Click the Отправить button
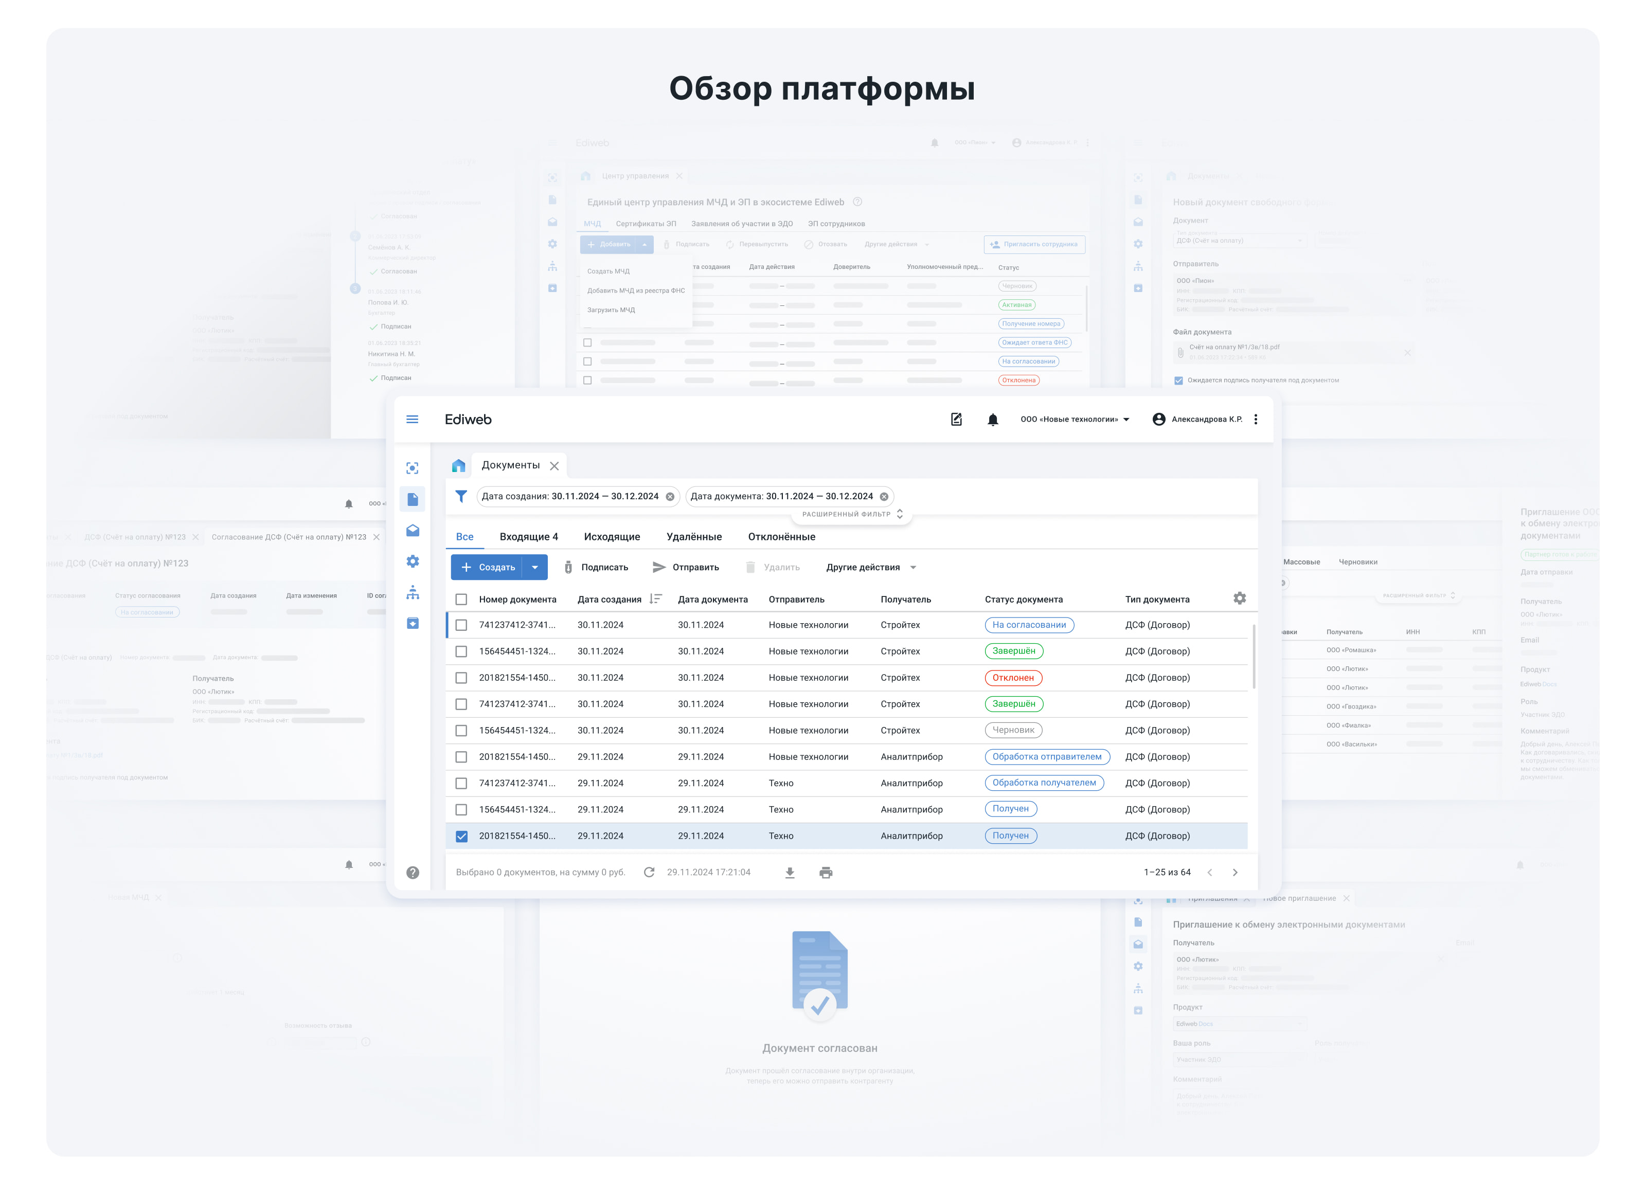Image resolution: width=1646 pixels, height=1198 pixels. (x=685, y=568)
